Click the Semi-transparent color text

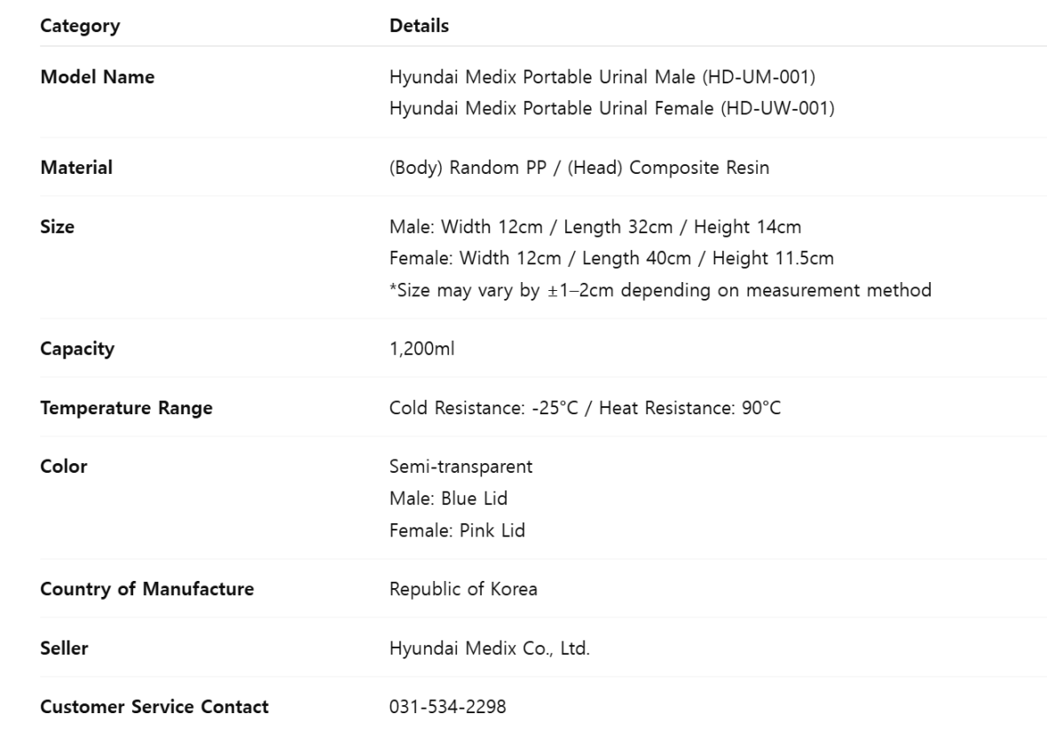pyautogui.click(x=461, y=467)
